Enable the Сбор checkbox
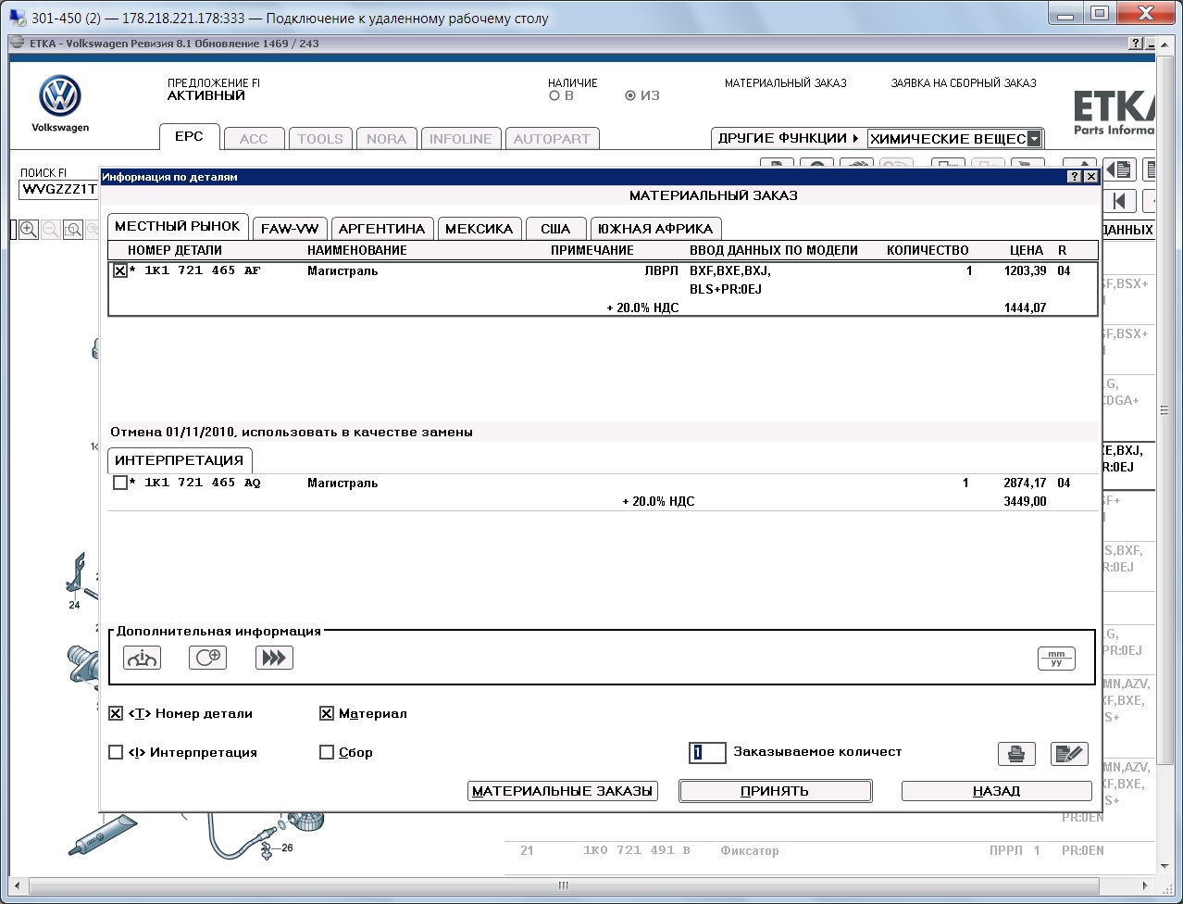This screenshot has width=1183, height=904. (x=327, y=752)
